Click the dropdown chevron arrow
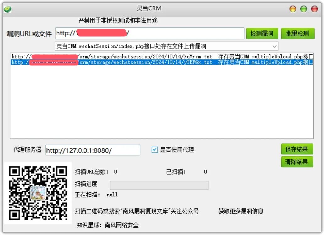 click(274, 46)
